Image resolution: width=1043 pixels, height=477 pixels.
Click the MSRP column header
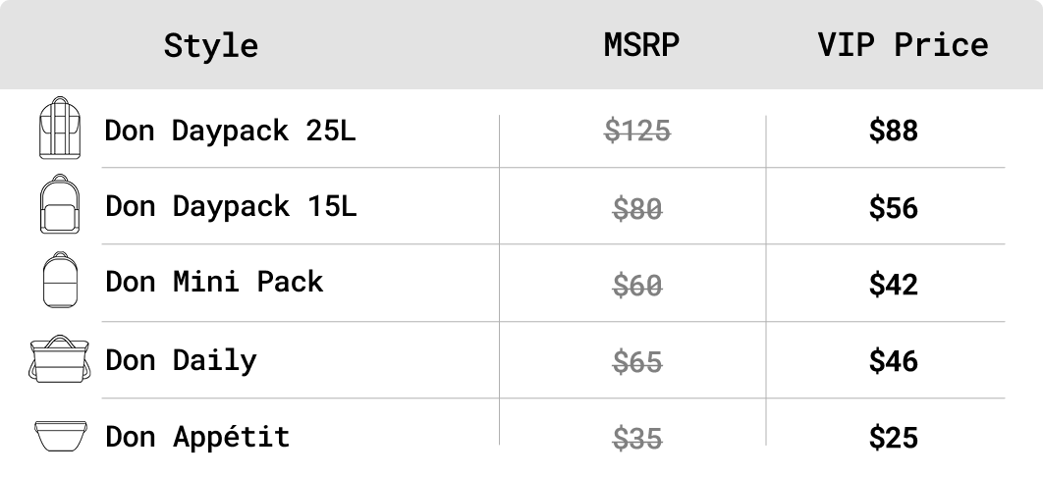[x=641, y=44]
